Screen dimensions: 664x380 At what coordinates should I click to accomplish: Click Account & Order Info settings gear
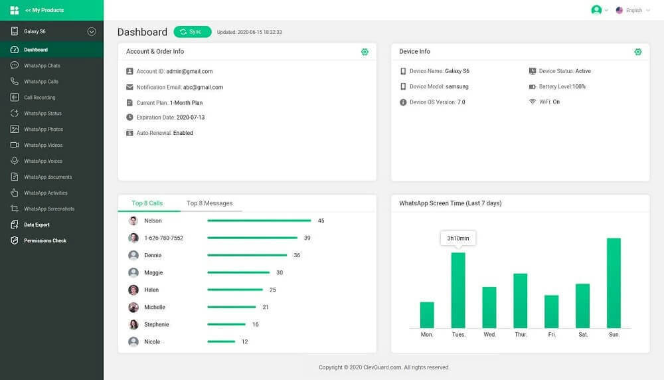pyautogui.click(x=365, y=52)
